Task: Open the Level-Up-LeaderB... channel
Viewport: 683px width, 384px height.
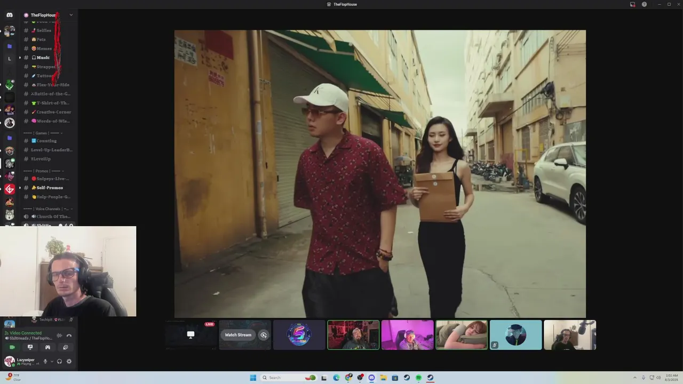Action: pyautogui.click(x=48, y=150)
